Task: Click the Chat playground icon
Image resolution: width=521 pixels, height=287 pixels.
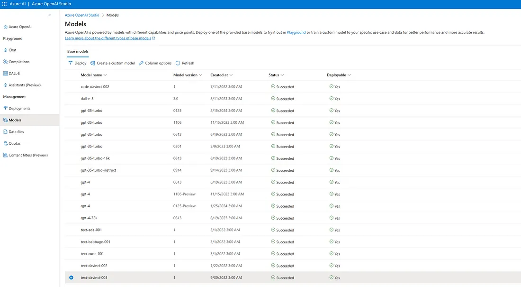Action: (x=5, y=50)
